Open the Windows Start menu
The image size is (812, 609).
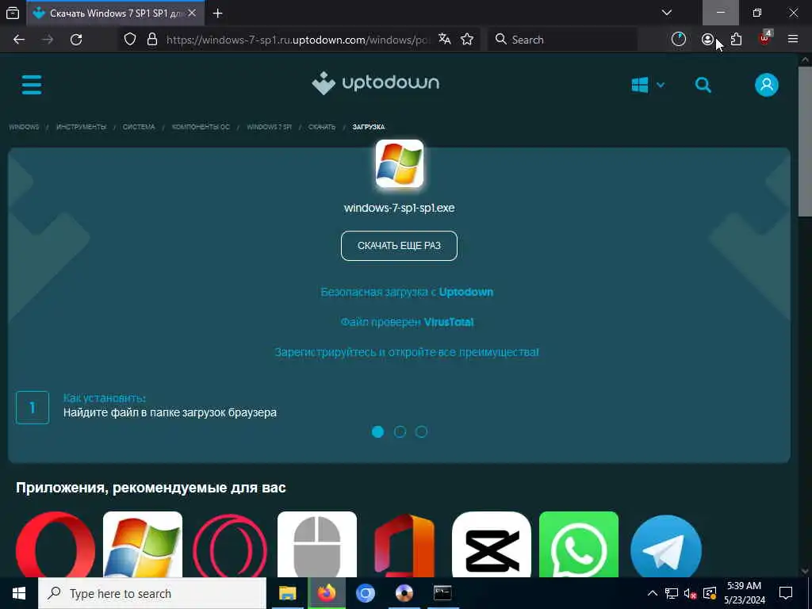pyautogui.click(x=19, y=593)
